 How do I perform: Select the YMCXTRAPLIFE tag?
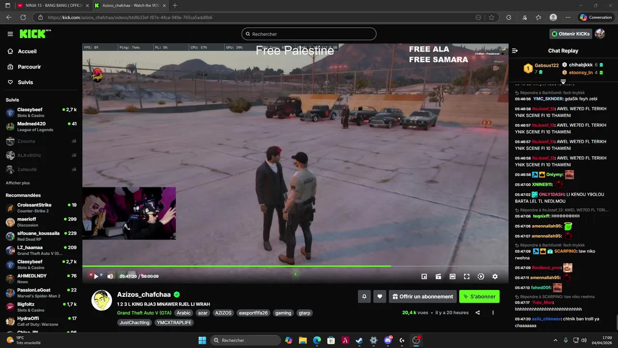coord(174,322)
